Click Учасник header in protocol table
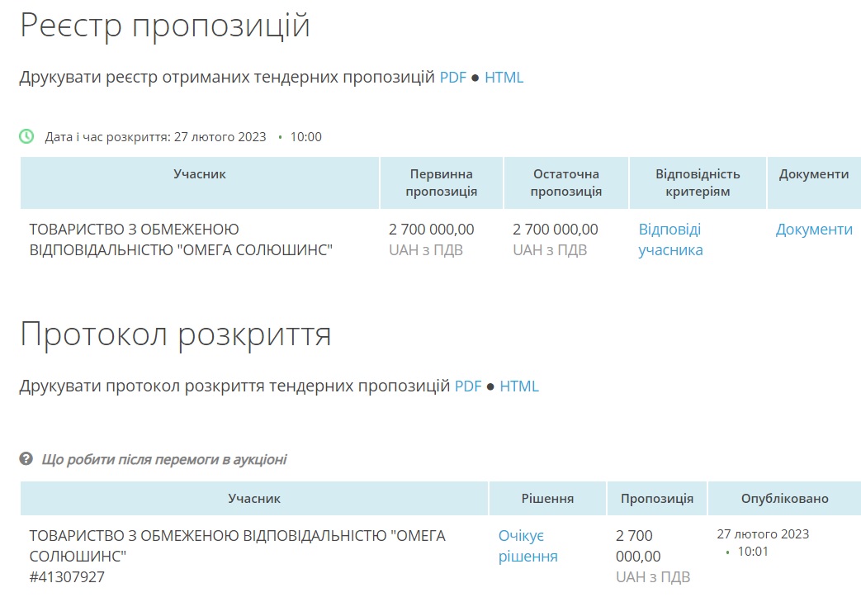The image size is (861, 602). (x=254, y=499)
